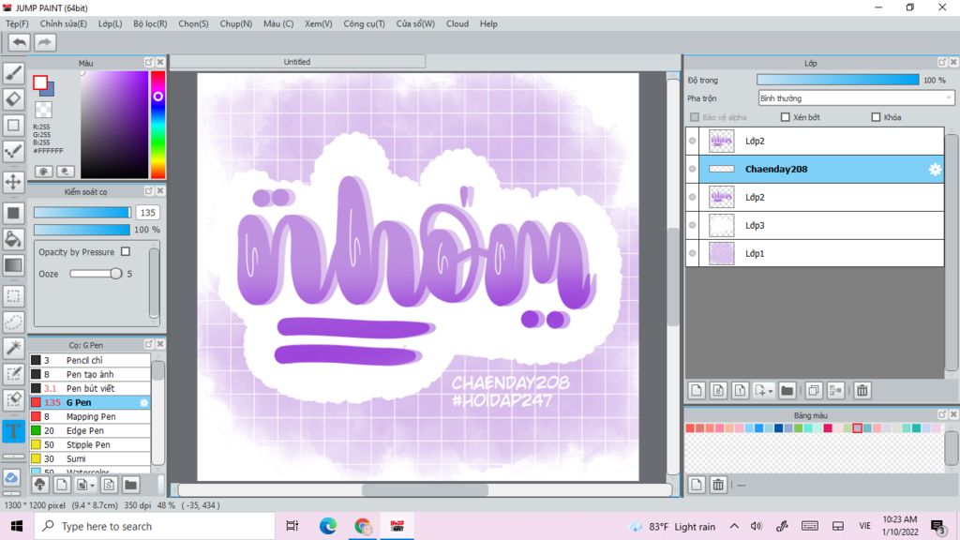960x540 pixels.
Task: Click the Undo arrow
Action: [x=19, y=42]
